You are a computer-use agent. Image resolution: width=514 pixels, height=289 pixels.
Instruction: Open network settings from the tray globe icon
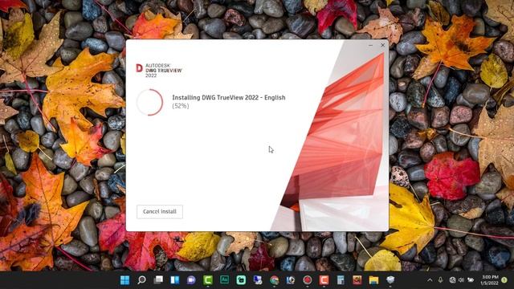452,280
